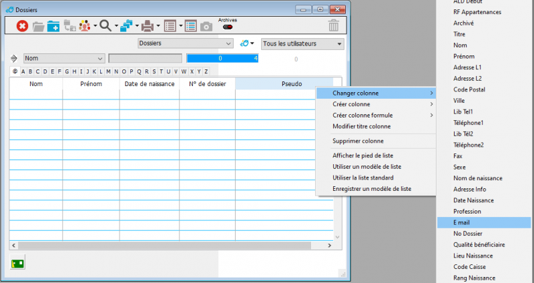Click the search text input field
Screen dimensions: 534x283
[145, 59]
